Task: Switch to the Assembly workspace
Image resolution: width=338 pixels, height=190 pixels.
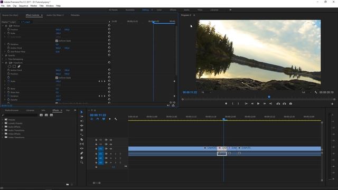Action: [130, 10]
